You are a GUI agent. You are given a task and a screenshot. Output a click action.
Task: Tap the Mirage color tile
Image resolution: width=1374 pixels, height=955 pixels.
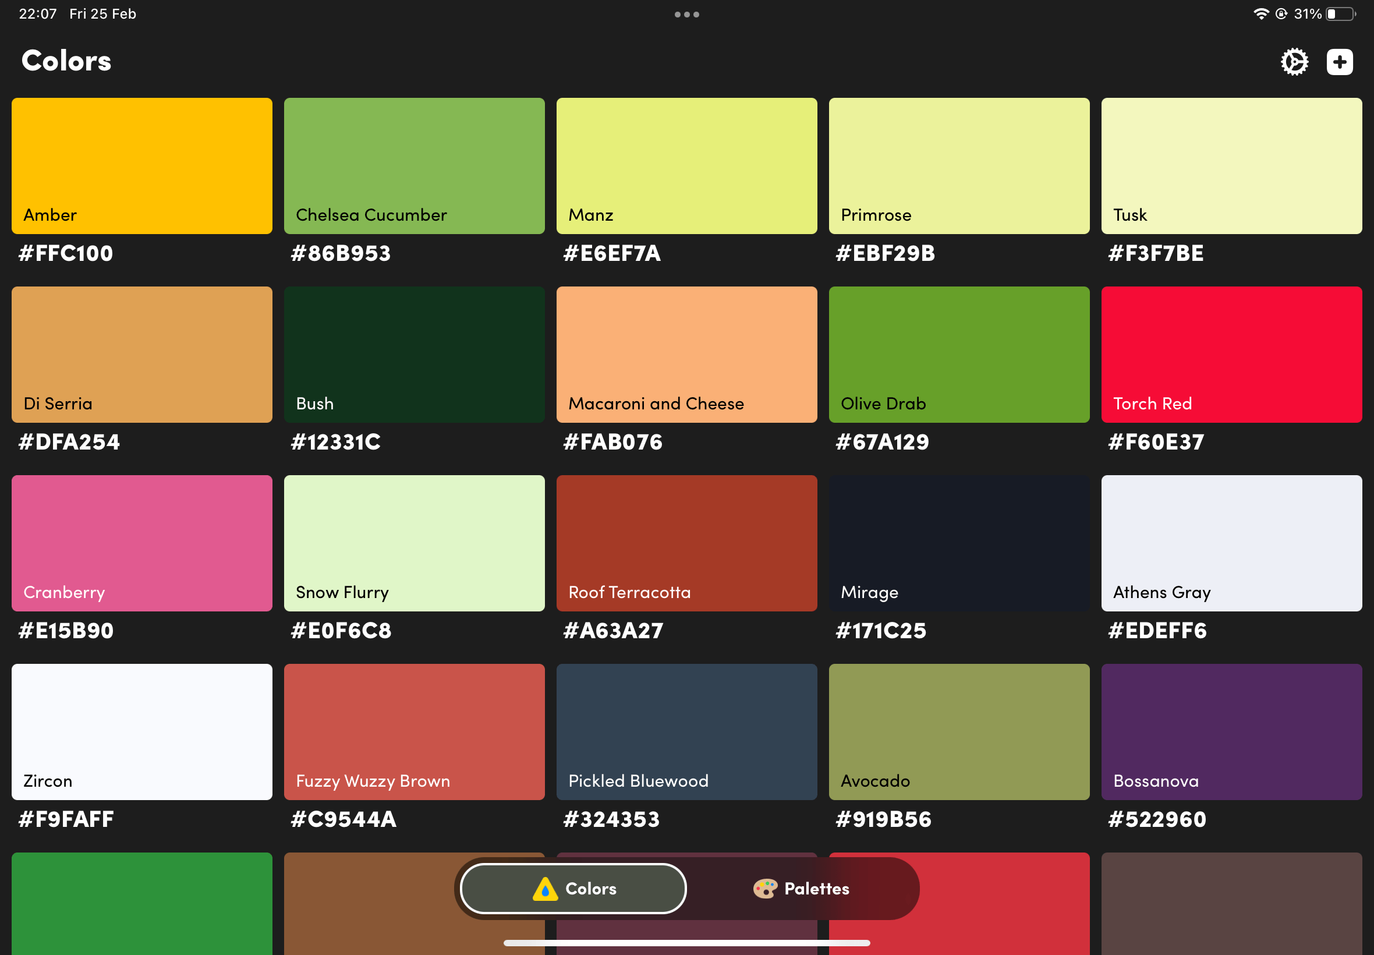point(959,543)
